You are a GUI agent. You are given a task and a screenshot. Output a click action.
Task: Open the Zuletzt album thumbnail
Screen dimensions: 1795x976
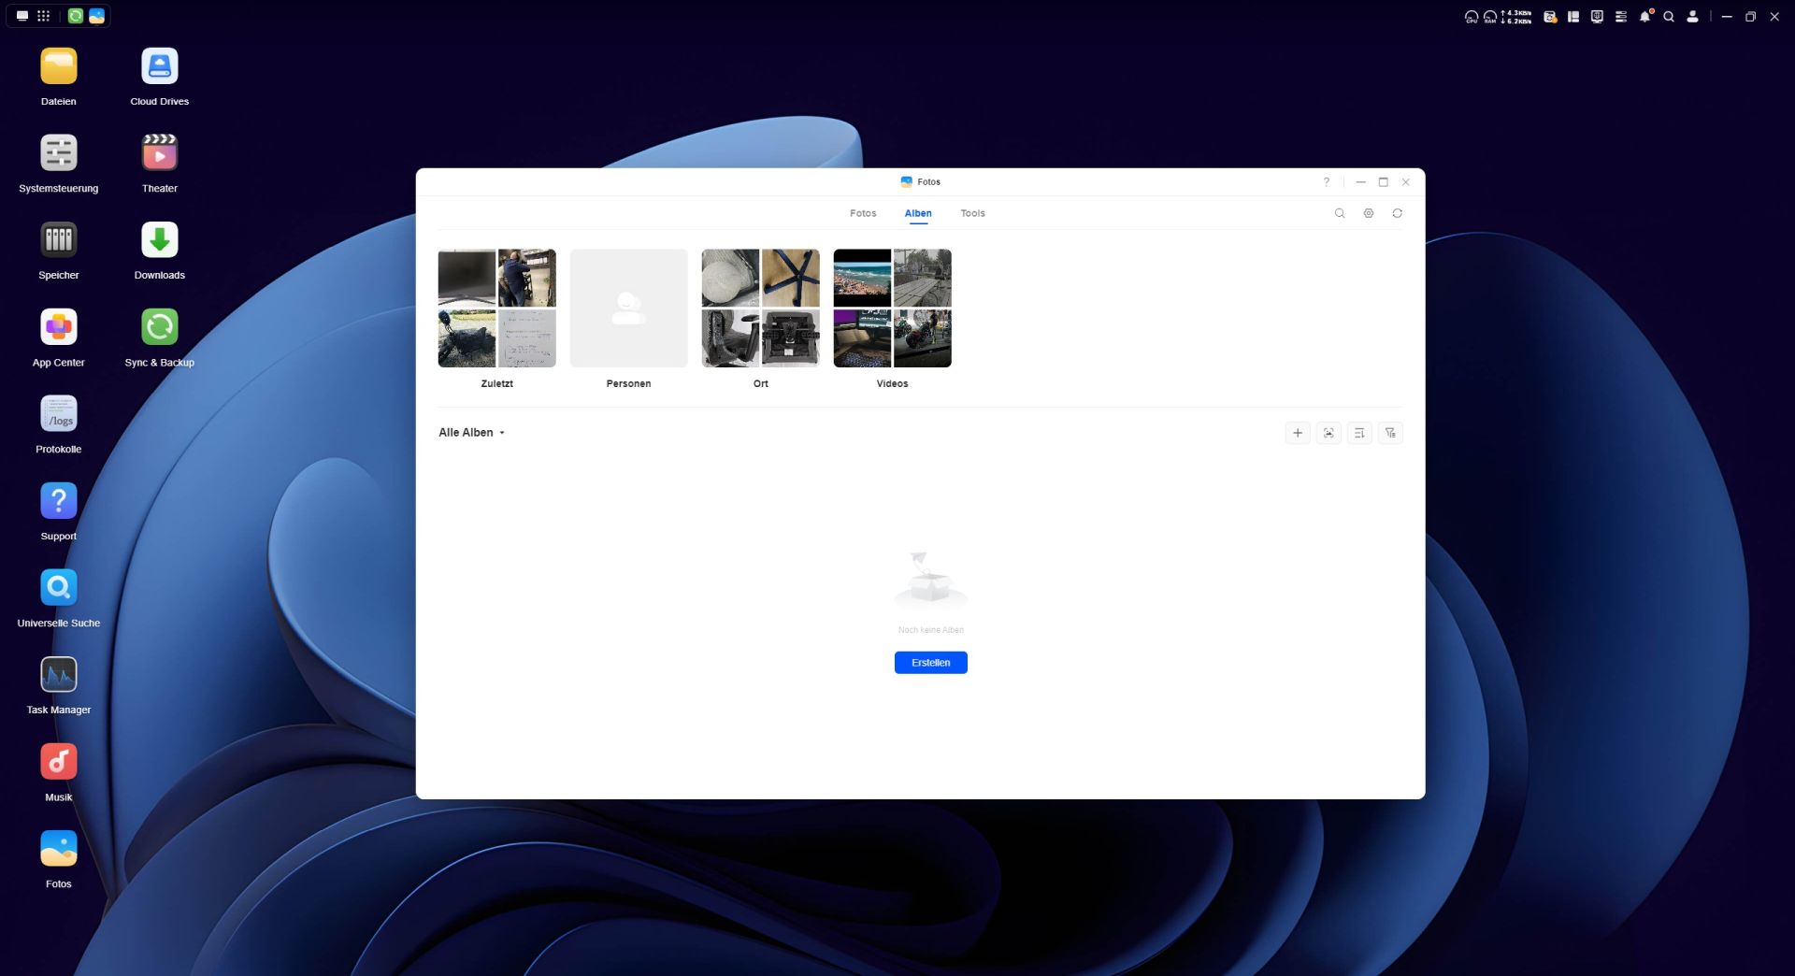496,309
